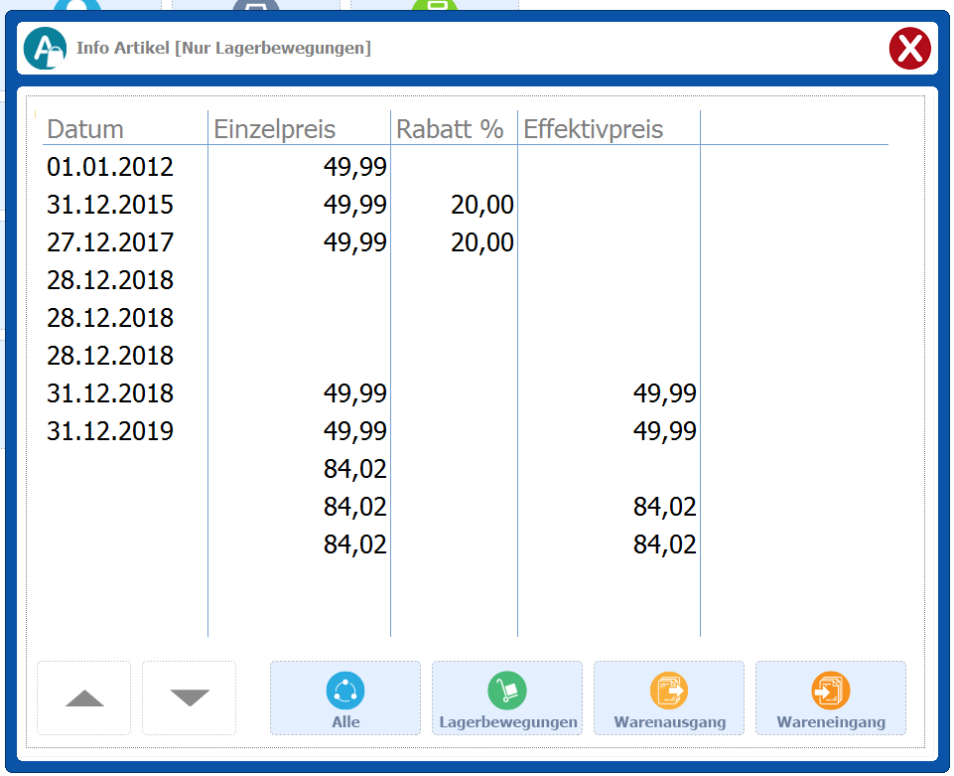Close the Info Artikel dialog with the red X
This screenshot has height=776, width=954.
pos(908,48)
